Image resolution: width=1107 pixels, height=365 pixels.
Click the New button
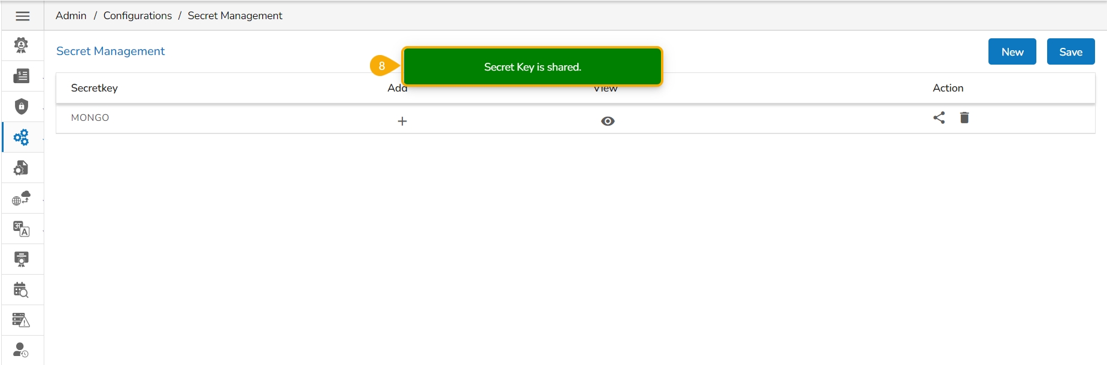(1012, 51)
